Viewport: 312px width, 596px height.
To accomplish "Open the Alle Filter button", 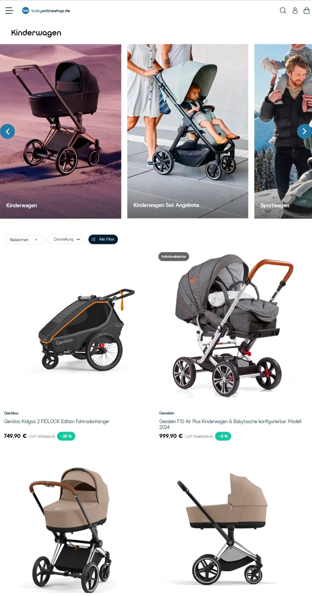I will click(x=103, y=239).
